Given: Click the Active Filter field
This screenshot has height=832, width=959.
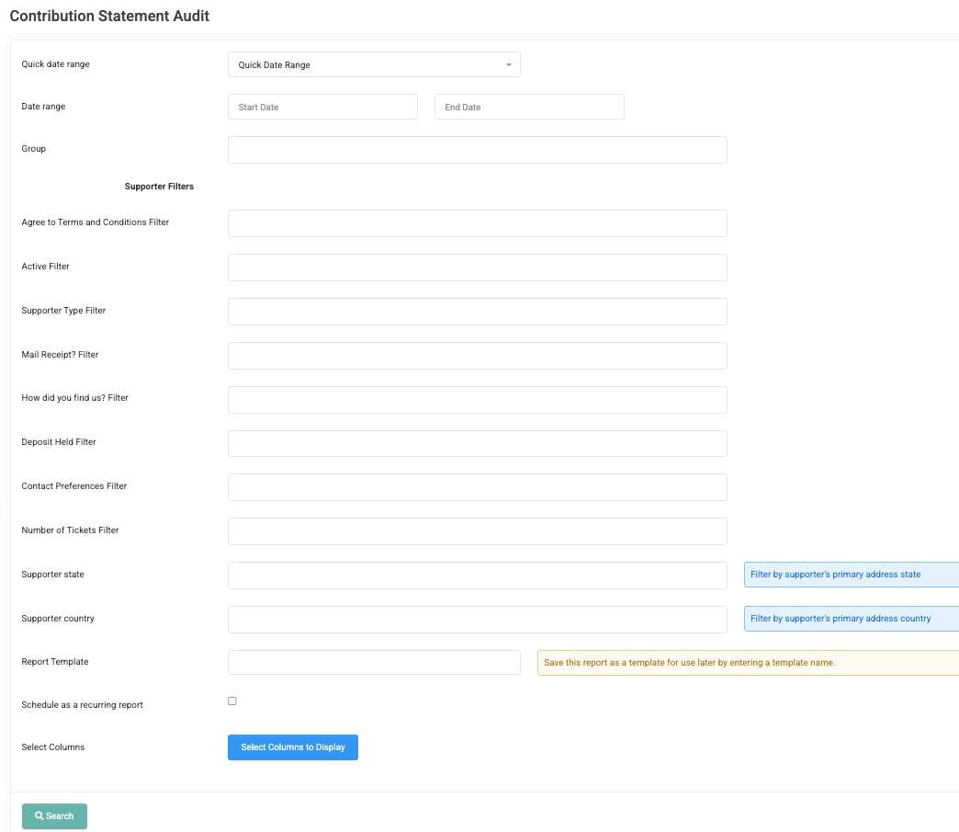Looking at the screenshot, I should click(477, 267).
